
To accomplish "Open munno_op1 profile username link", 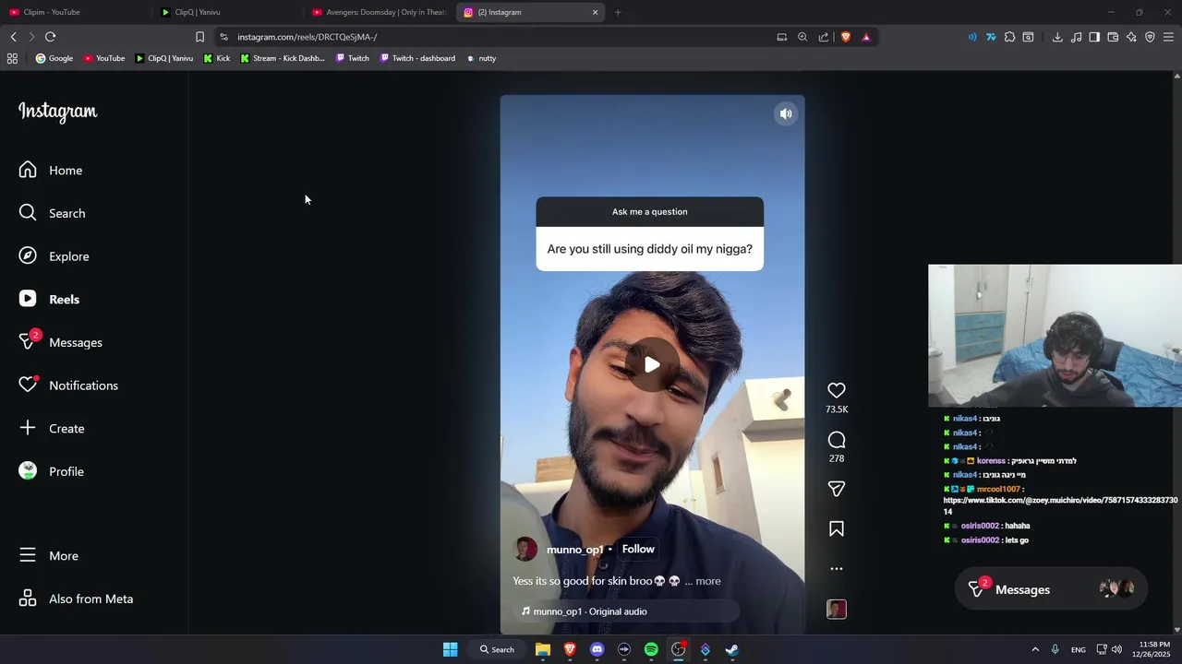I will 574,550.
